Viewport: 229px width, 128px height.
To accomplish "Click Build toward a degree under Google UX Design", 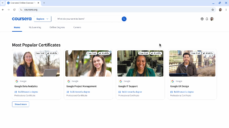I will coord(184,92).
